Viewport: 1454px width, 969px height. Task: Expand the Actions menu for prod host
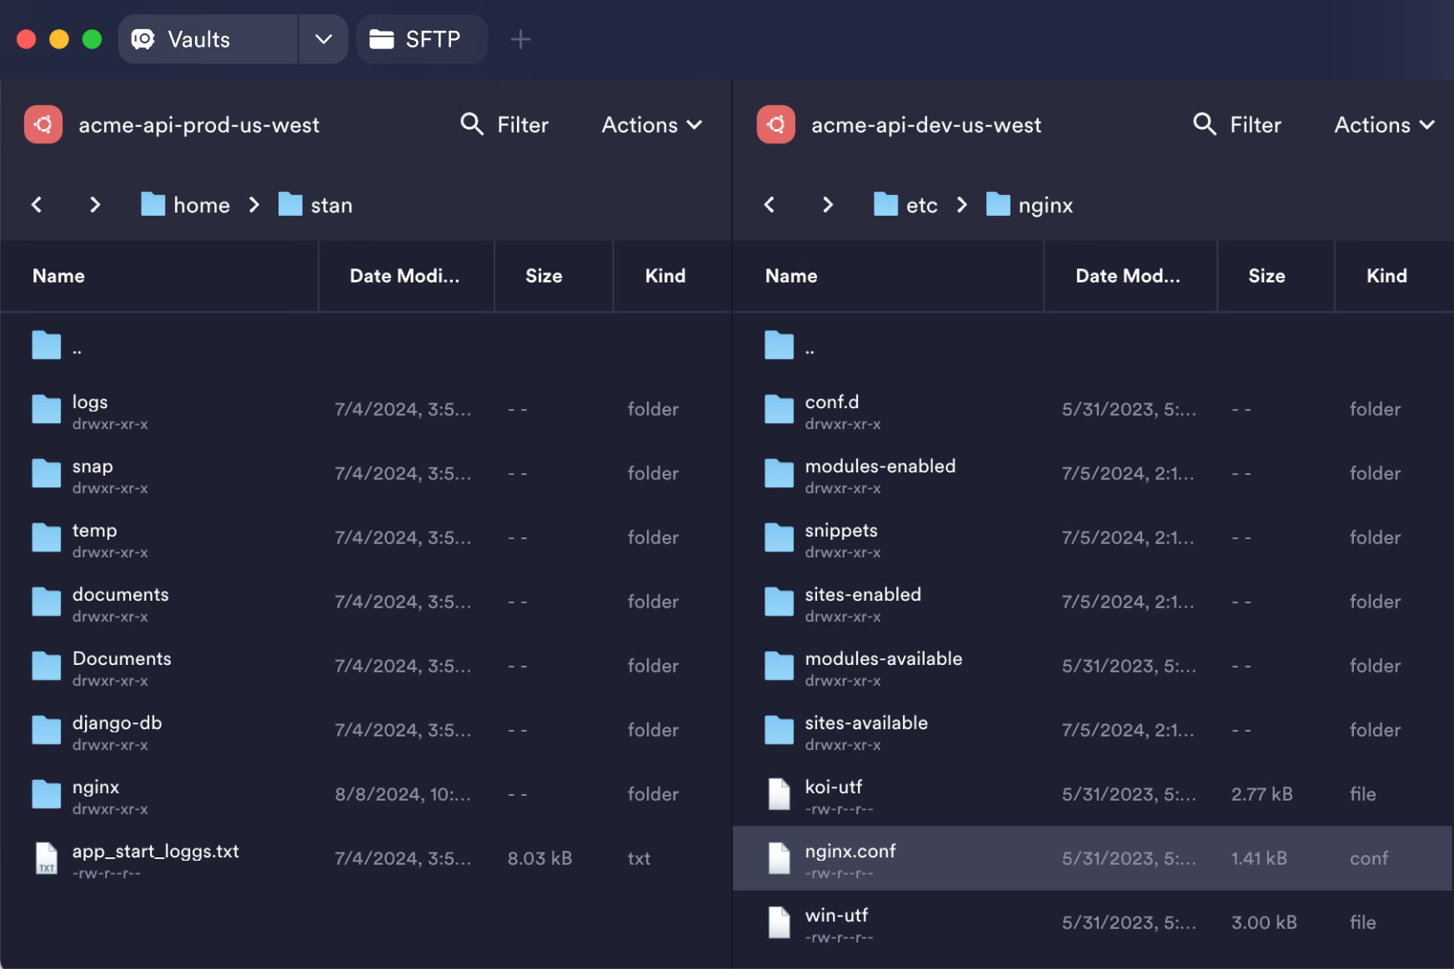coord(652,125)
